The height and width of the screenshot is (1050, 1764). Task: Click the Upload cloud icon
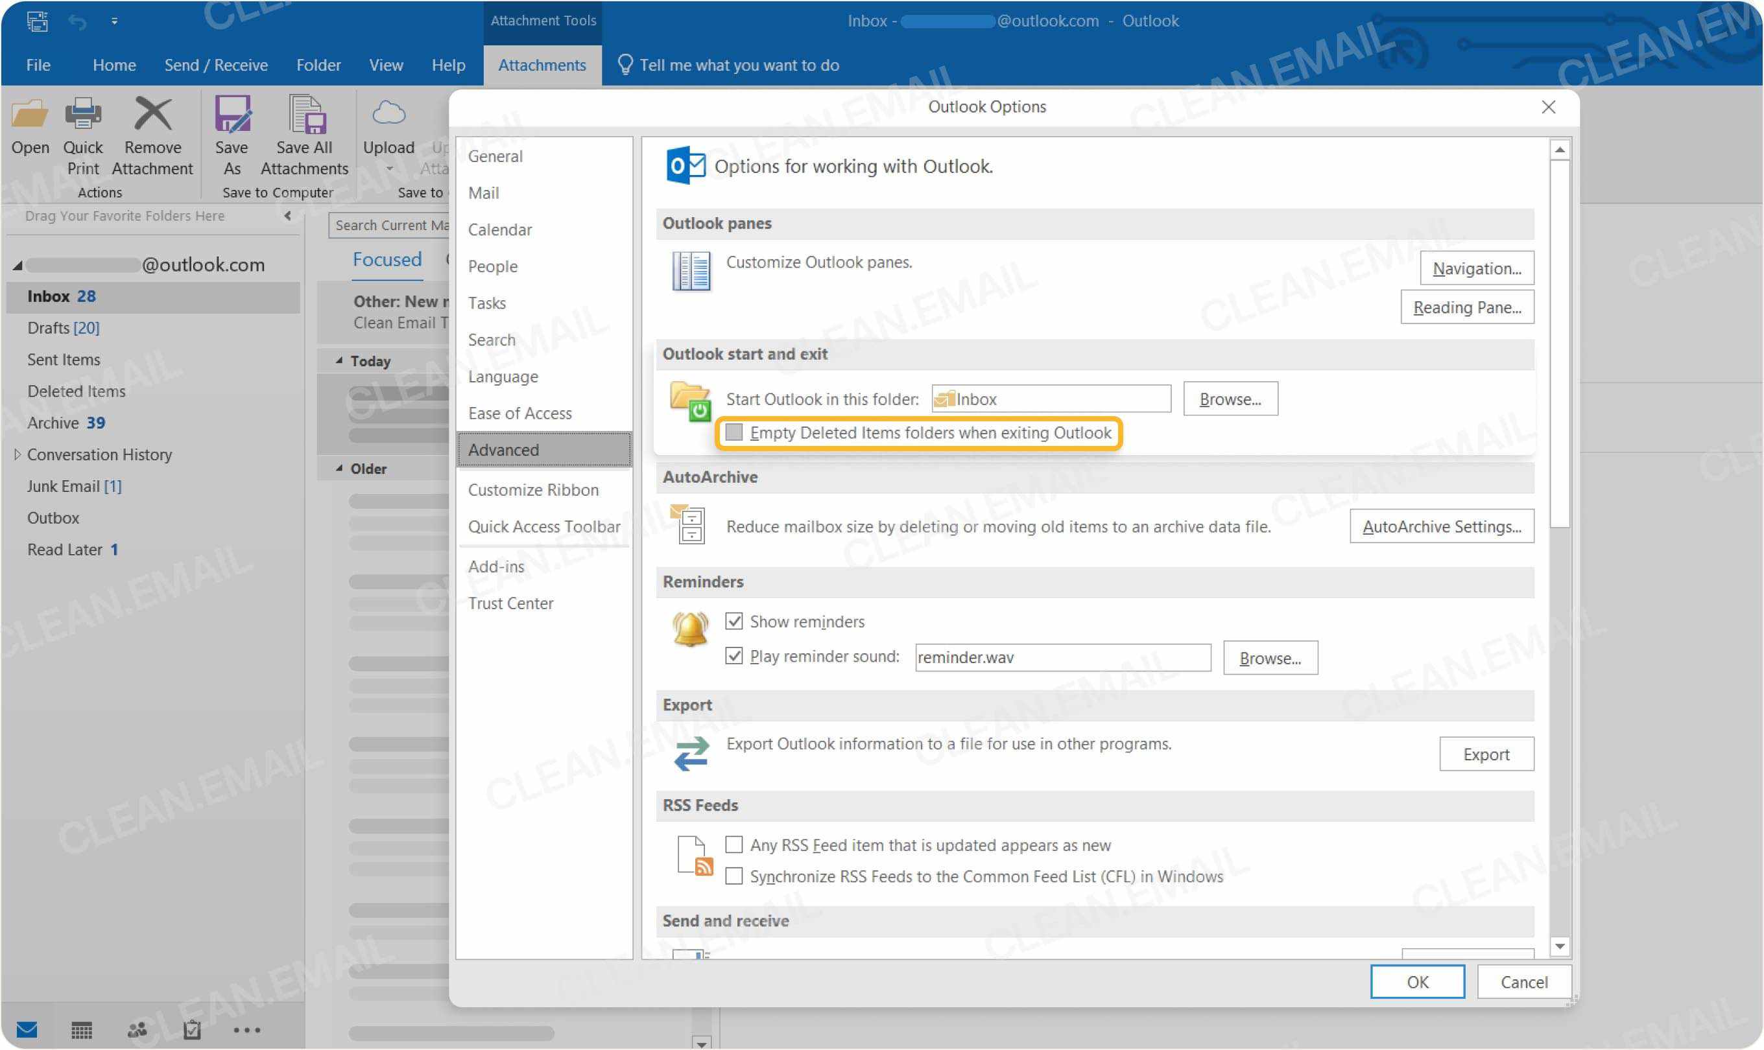pos(387,111)
